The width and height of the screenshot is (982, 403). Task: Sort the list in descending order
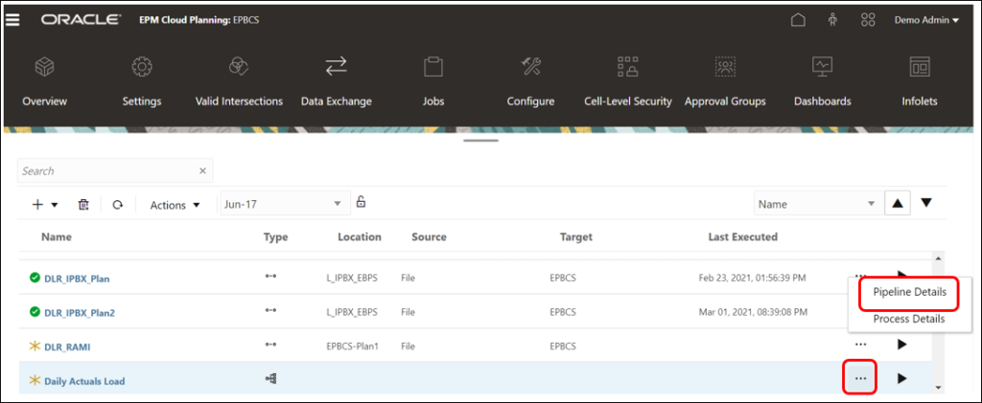click(926, 203)
